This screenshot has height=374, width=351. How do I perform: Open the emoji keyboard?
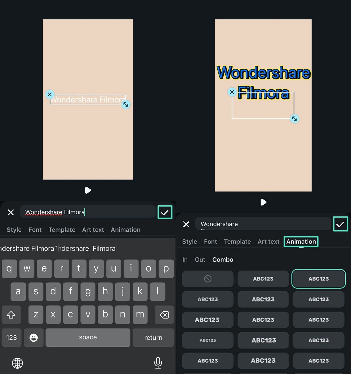click(34, 338)
